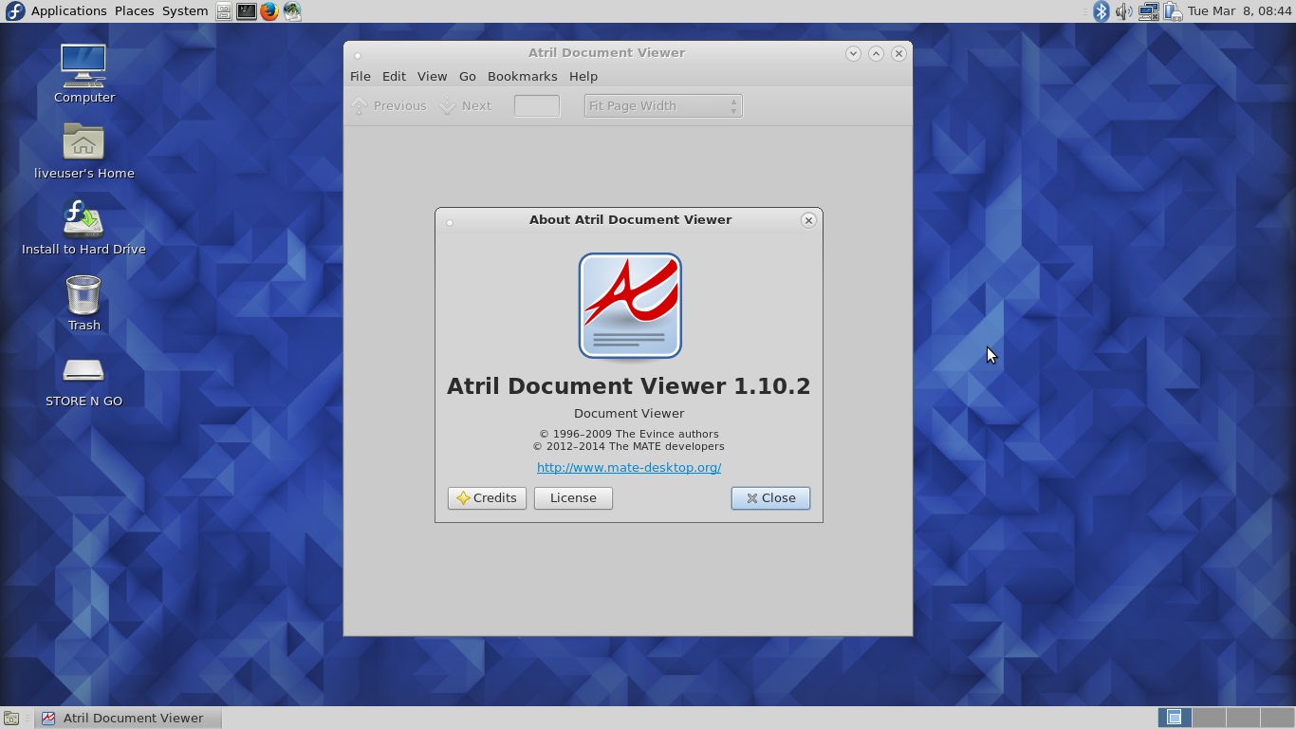Open the battery power tray icon

pos(1173,11)
